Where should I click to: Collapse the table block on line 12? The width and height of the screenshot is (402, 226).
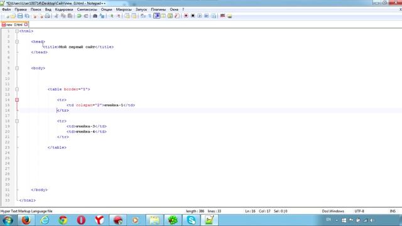17,89
